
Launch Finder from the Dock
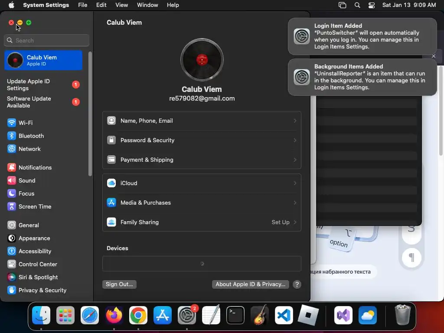point(41,315)
